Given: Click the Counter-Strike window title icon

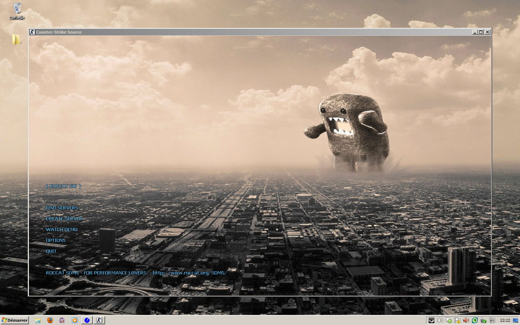Looking at the screenshot, I should point(32,32).
